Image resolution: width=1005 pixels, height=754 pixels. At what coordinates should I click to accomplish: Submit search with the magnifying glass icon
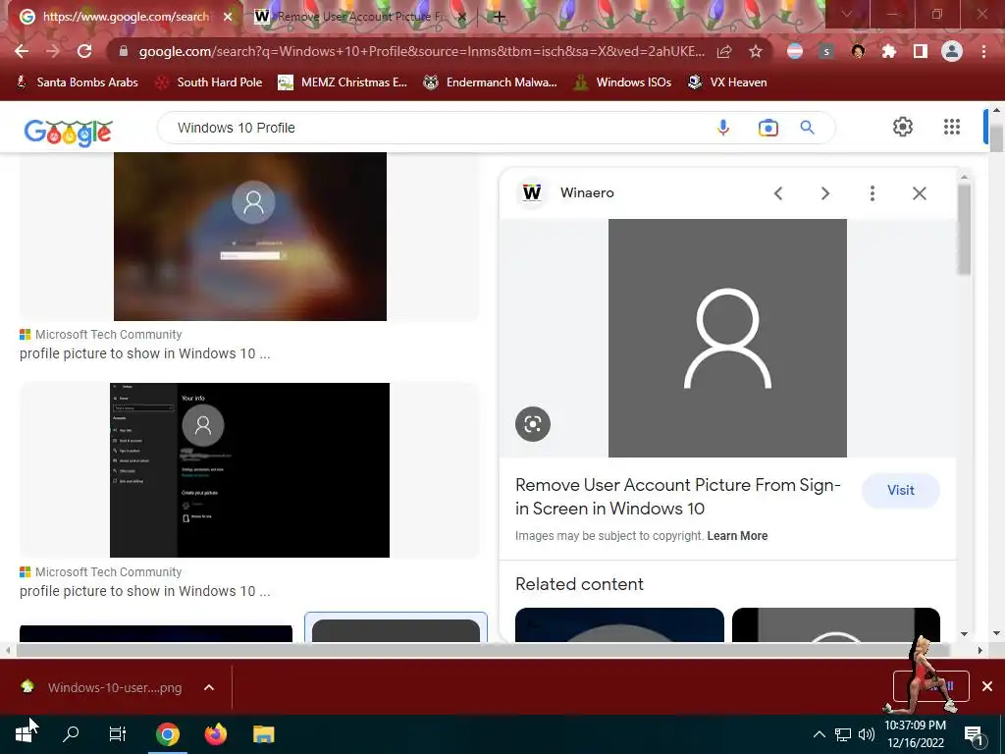(808, 128)
